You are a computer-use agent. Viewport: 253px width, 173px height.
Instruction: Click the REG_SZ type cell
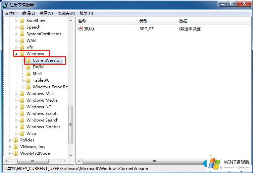(x=146, y=29)
